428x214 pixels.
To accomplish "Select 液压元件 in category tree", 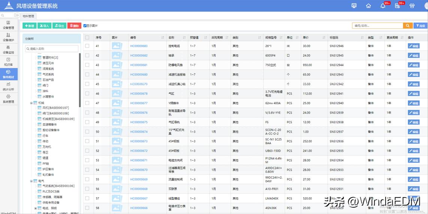I will pos(48,63).
